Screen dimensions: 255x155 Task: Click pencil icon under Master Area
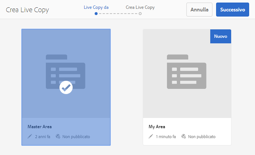[x=30, y=136]
